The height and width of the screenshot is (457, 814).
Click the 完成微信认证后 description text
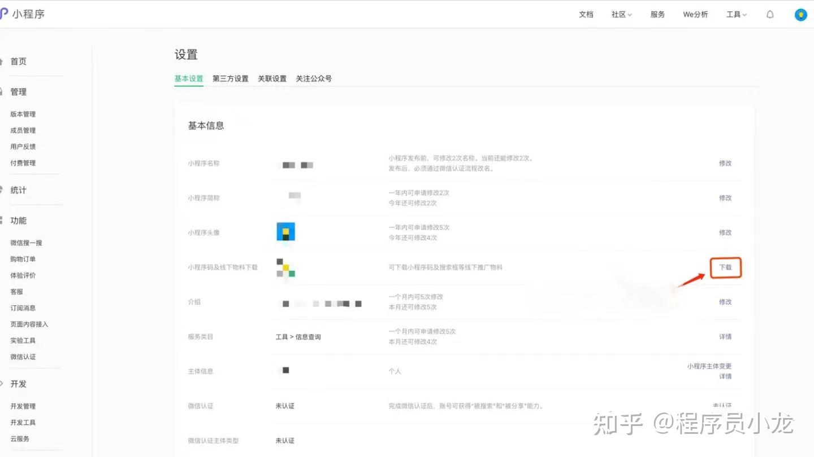click(x=466, y=406)
